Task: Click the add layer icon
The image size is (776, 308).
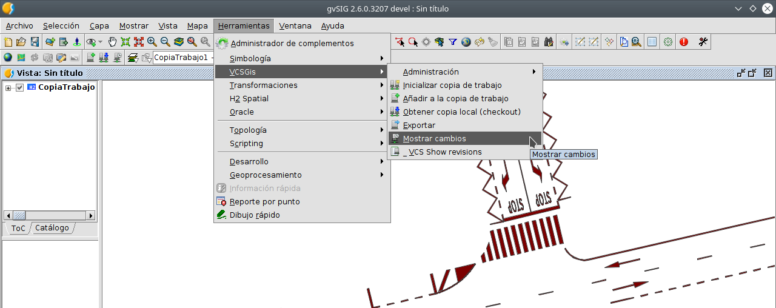Action: [50, 42]
